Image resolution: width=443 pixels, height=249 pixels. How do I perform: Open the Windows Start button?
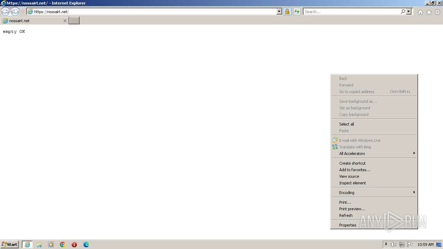click(x=10, y=245)
